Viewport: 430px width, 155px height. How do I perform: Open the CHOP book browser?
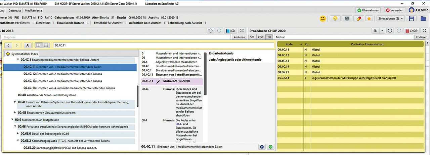click(x=411, y=30)
